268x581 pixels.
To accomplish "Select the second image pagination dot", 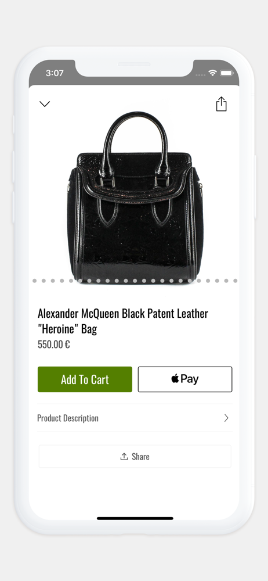I will click(44, 281).
